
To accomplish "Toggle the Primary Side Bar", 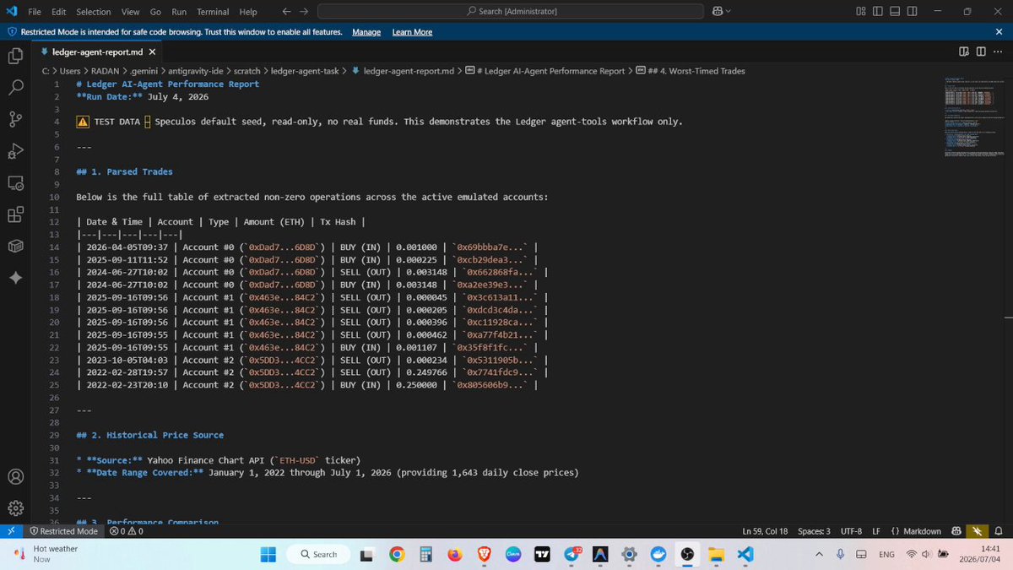I will (x=878, y=11).
